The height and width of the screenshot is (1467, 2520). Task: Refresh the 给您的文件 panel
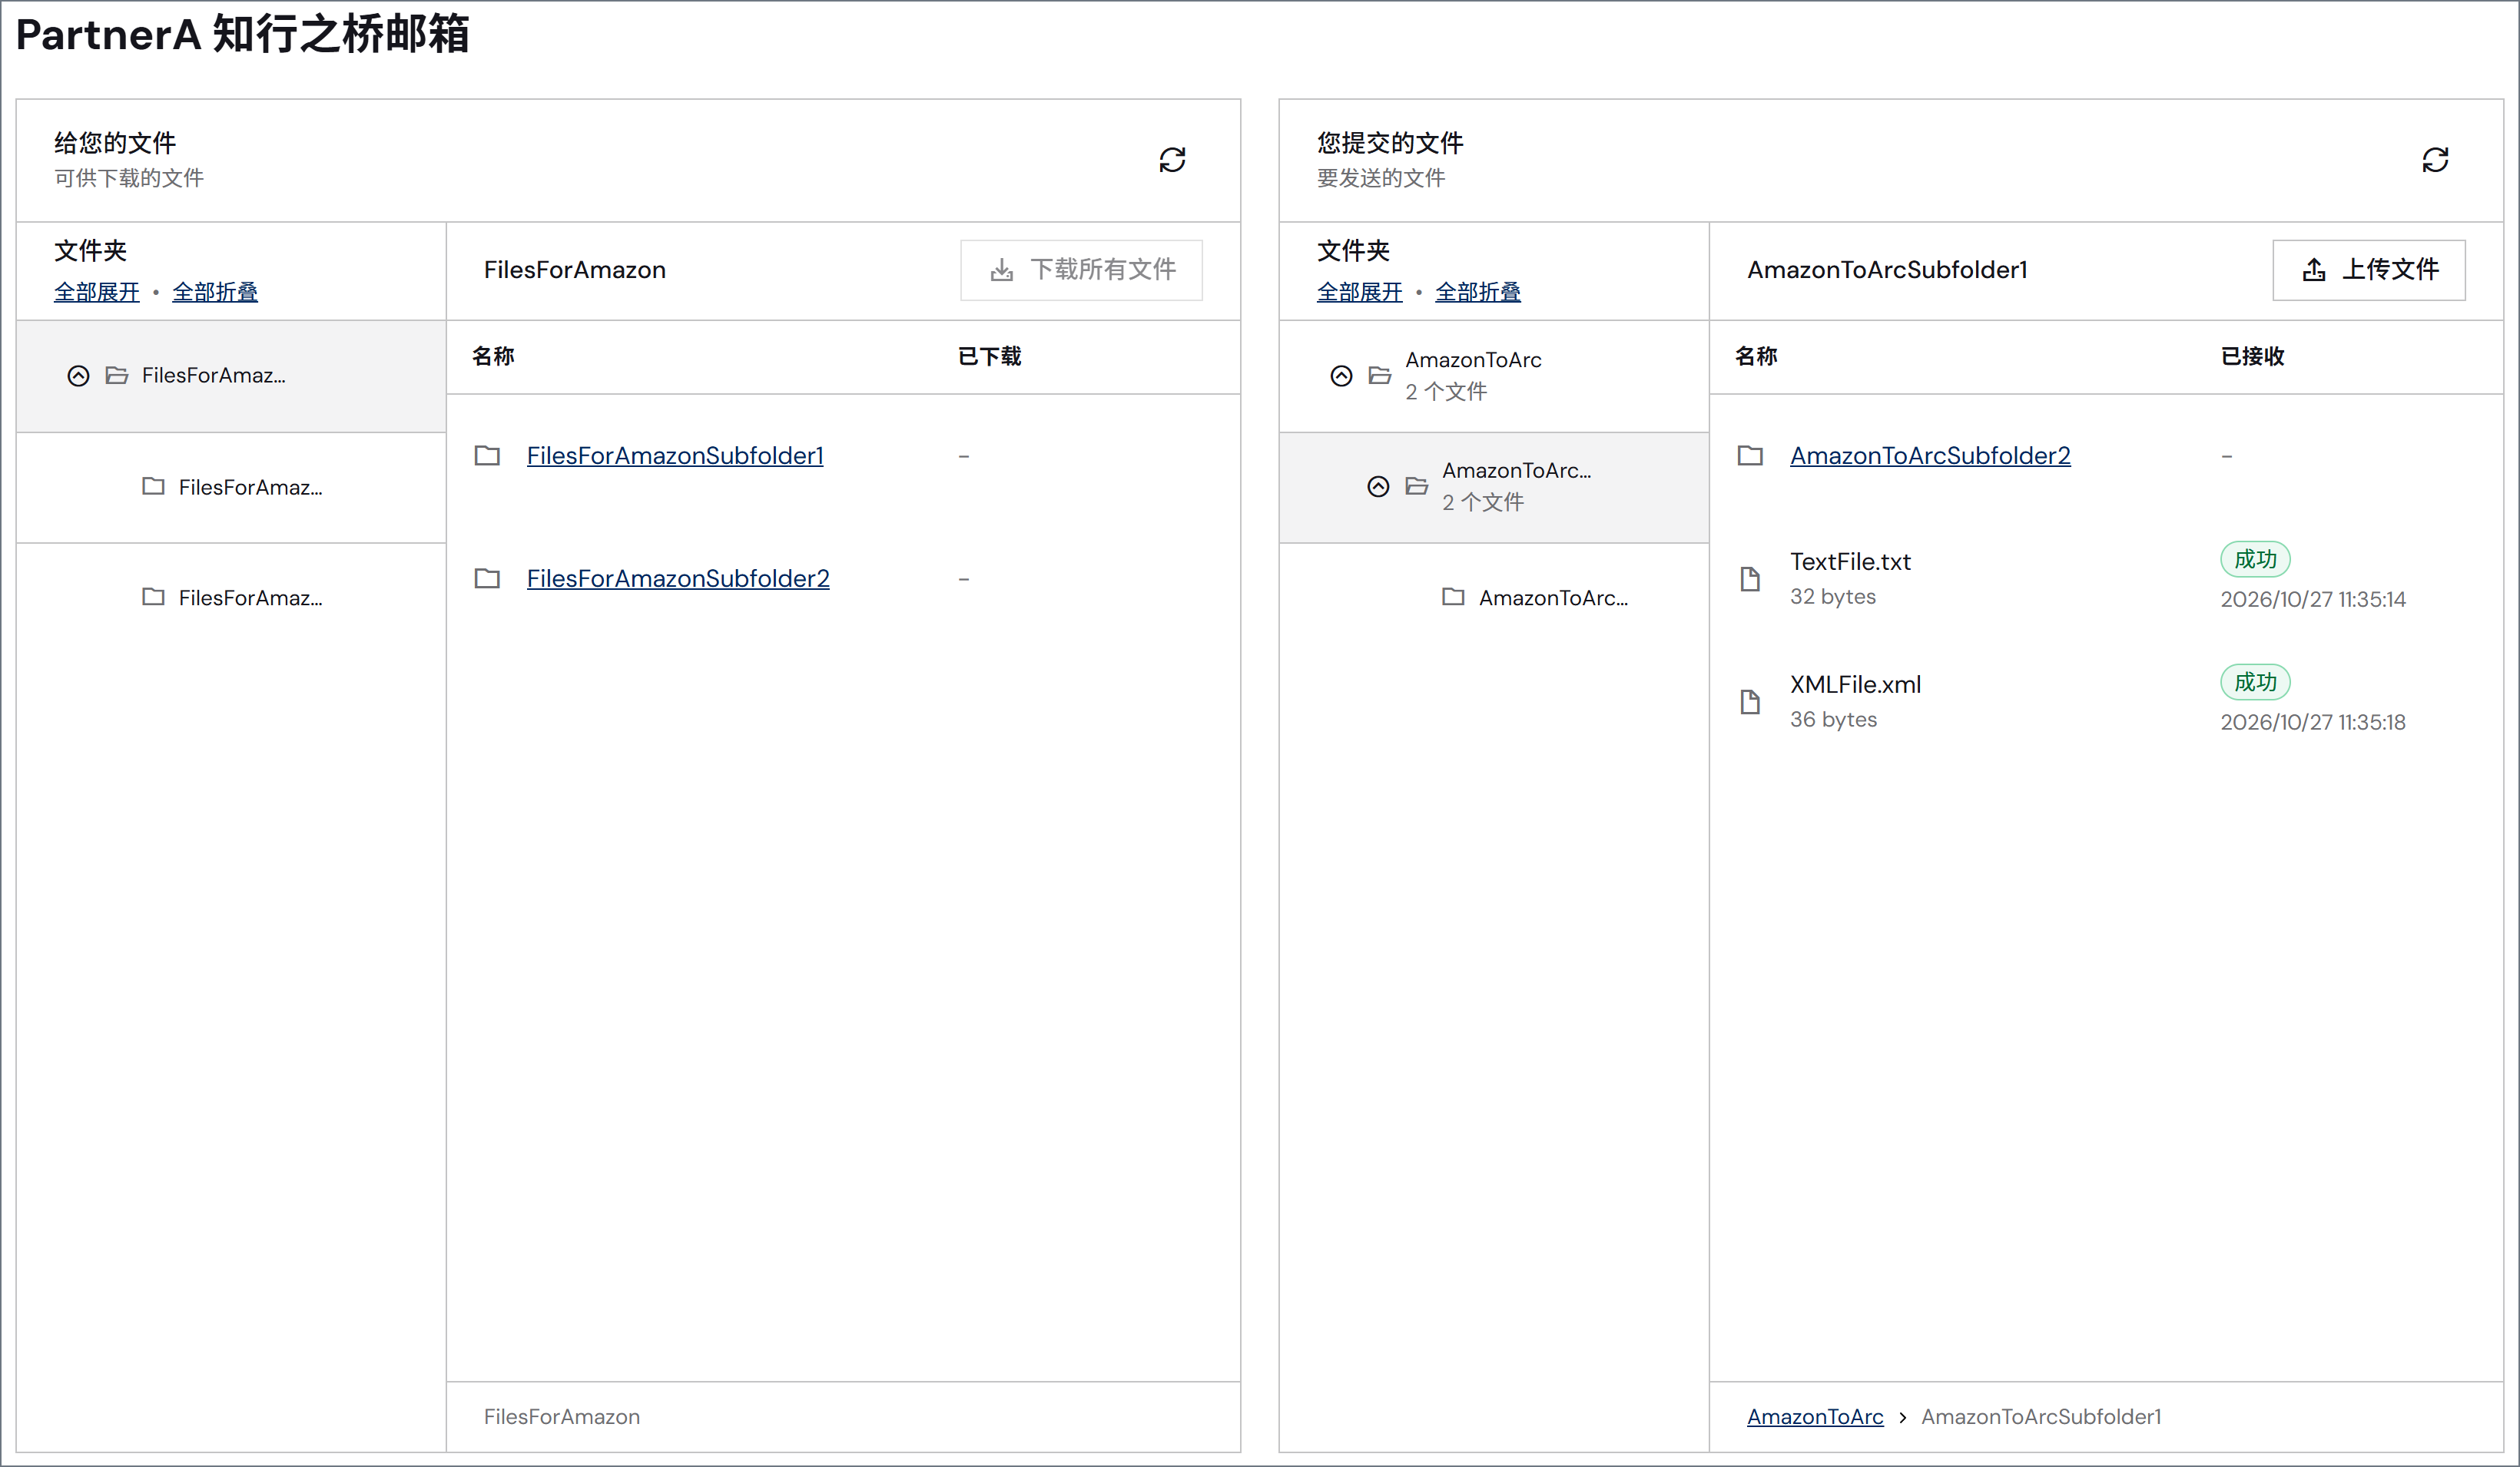tap(1172, 160)
